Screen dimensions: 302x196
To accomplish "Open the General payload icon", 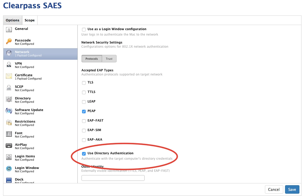I will [x=9, y=30].
